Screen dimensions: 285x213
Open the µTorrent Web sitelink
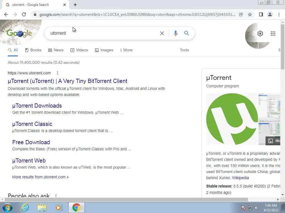point(29,161)
